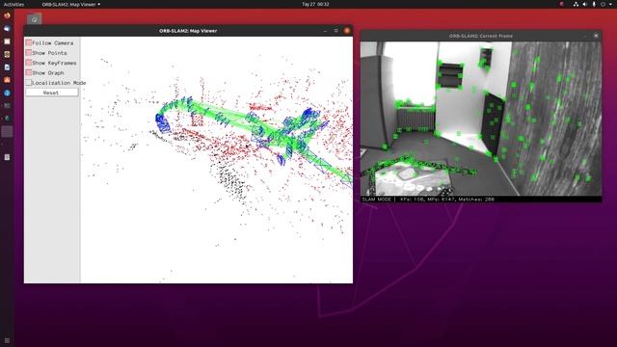The height and width of the screenshot is (347, 617).
Task: Toggle the Show Points checkbox
Action: tap(29, 53)
